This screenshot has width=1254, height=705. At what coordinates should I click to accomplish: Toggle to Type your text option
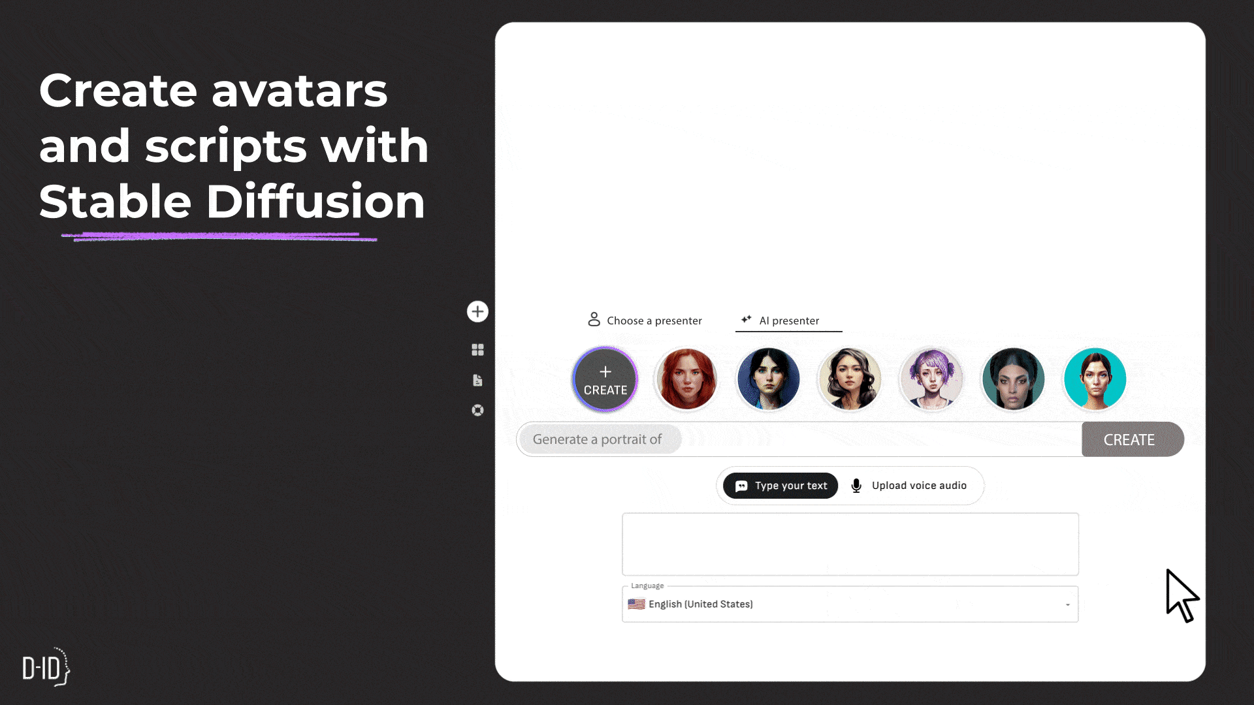click(x=780, y=486)
